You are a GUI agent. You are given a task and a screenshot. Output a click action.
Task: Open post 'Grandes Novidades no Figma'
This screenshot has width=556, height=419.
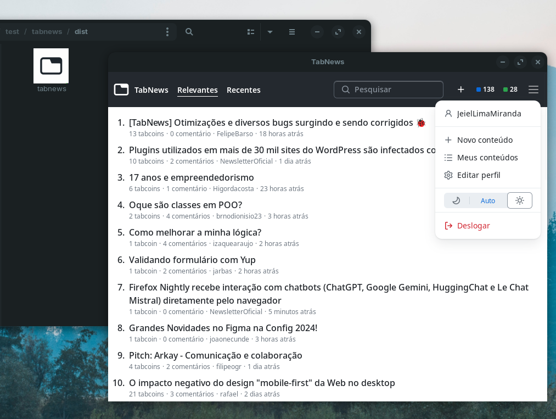click(223, 328)
